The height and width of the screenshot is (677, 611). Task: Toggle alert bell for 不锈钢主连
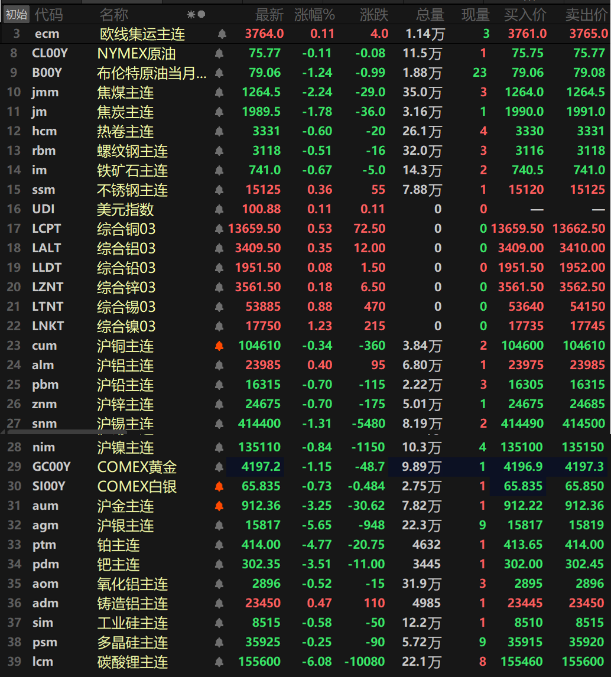coord(219,190)
